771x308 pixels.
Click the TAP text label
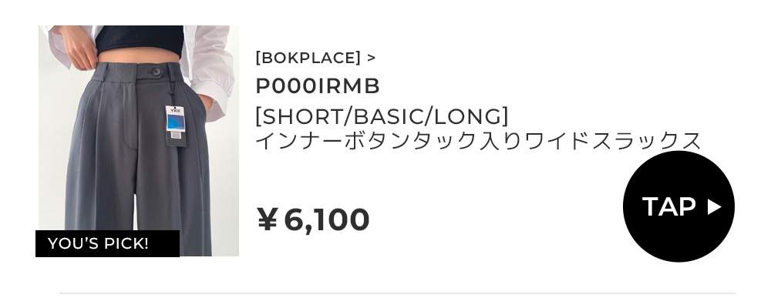coord(668,206)
